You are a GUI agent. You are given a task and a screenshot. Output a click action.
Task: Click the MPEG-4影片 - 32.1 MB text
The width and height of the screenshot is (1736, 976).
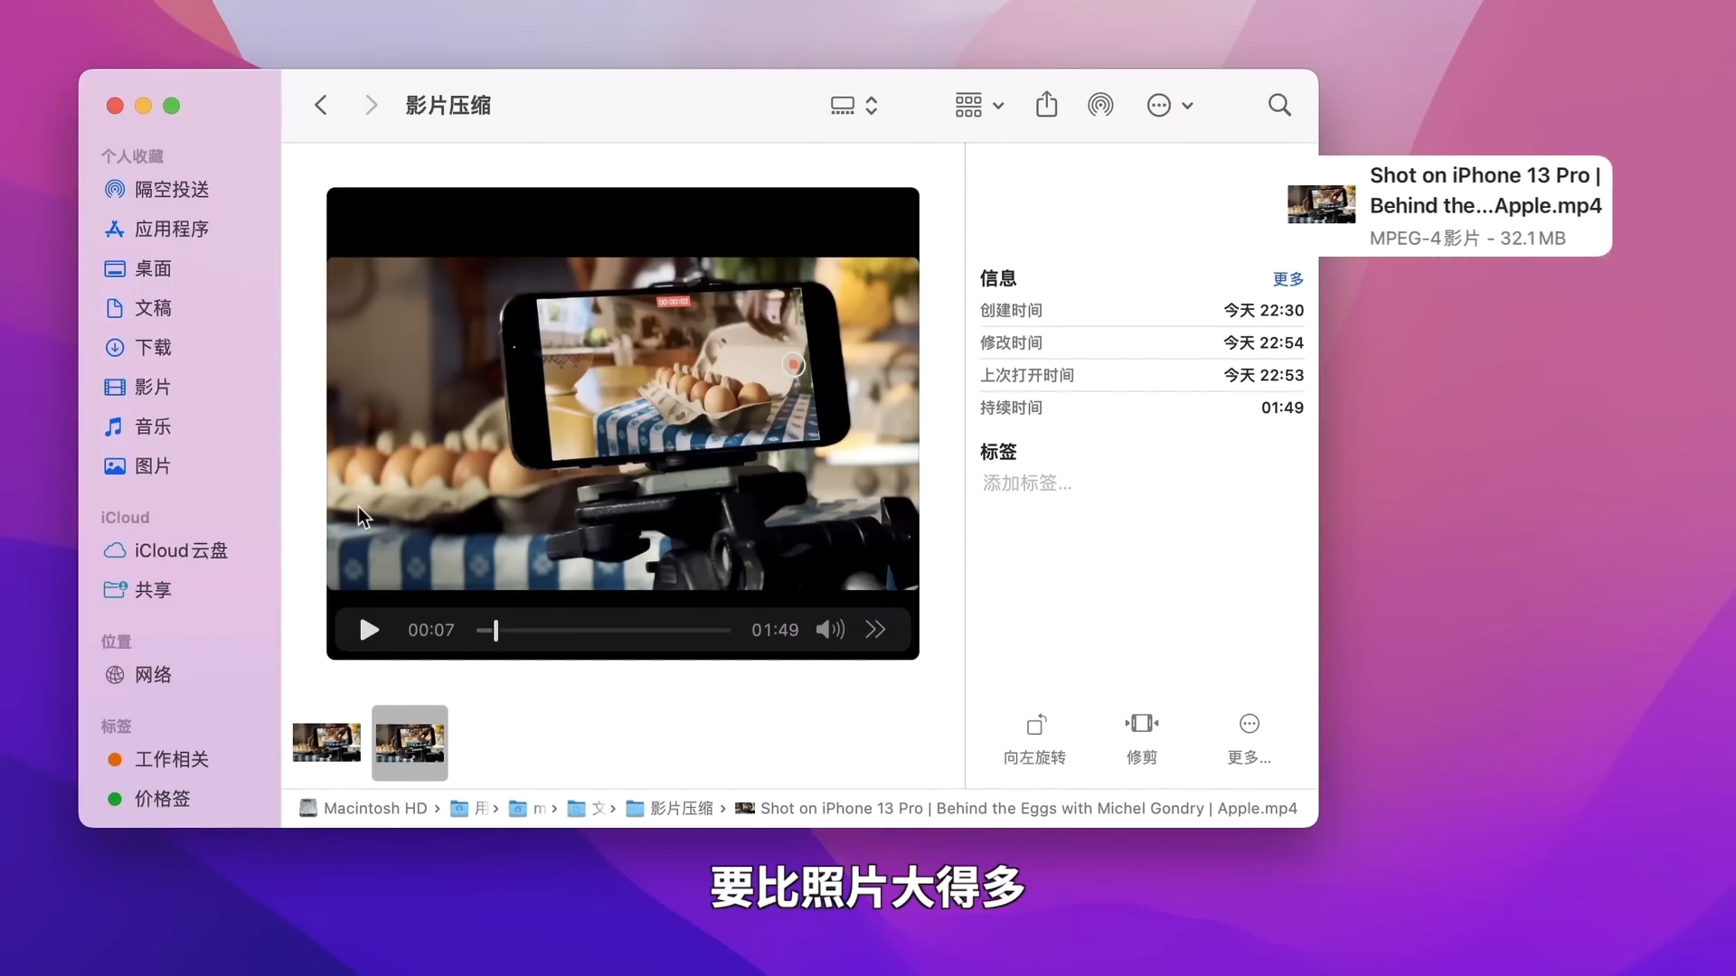[x=1467, y=239]
